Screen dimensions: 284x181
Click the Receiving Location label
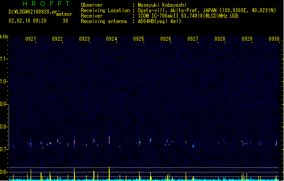click(105, 10)
